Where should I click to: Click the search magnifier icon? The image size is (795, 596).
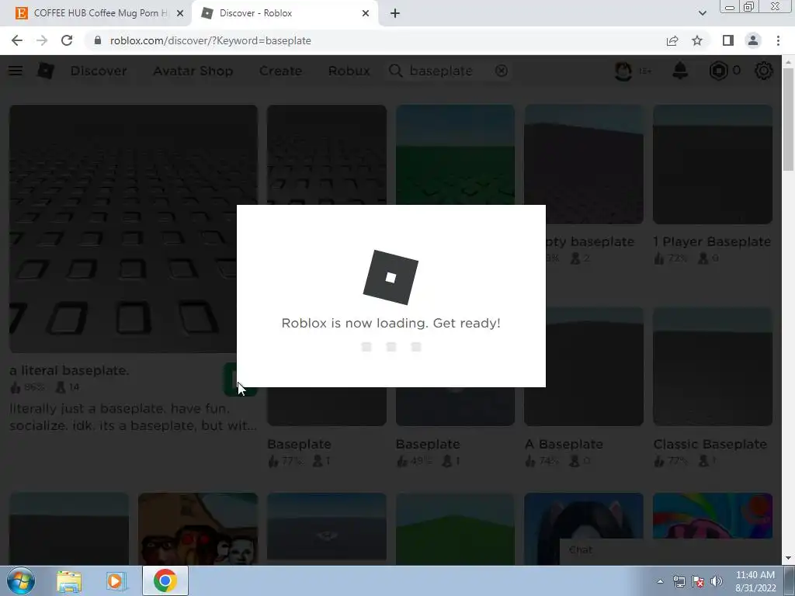tap(395, 71)
